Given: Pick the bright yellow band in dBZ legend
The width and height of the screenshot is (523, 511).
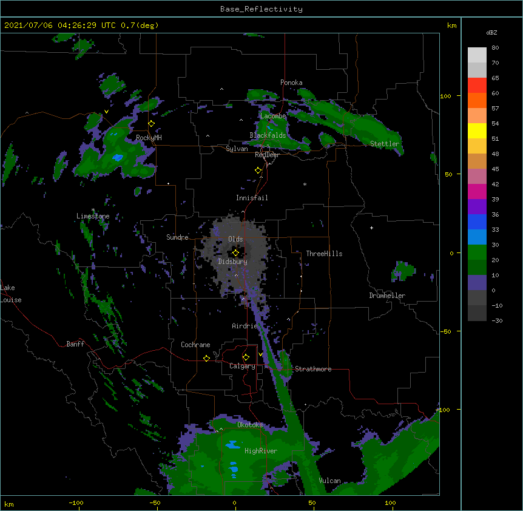Looking at the screenshot, I should click(477, 130).
